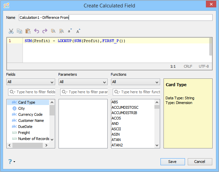
Task: Select the Customer Name field
Action: point(31,121)
